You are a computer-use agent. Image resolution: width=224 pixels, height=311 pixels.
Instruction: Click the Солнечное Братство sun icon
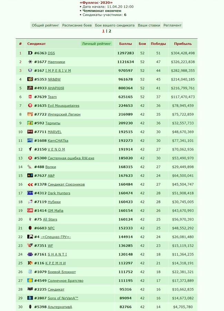click(30, 281)
